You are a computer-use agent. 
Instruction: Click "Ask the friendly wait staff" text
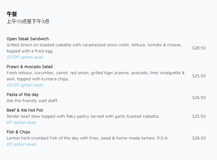pyautogui.click(x=32, y=101)
